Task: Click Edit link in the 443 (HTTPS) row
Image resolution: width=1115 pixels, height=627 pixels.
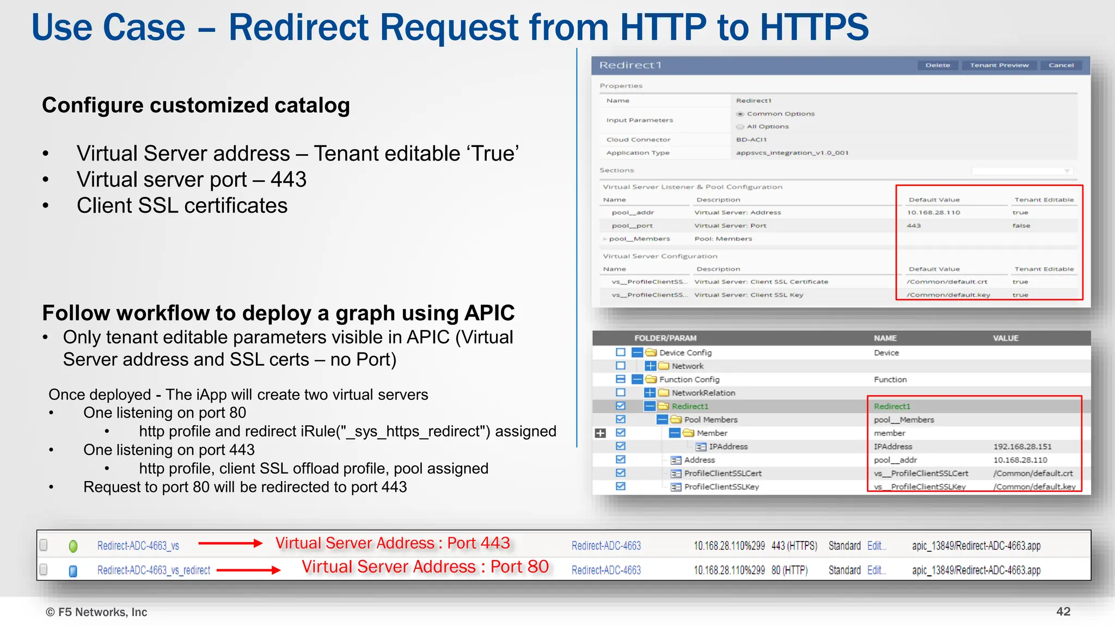Action: click(x=877, y=546)
